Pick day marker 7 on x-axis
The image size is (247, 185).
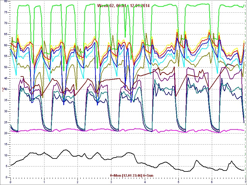coord(245,182)
